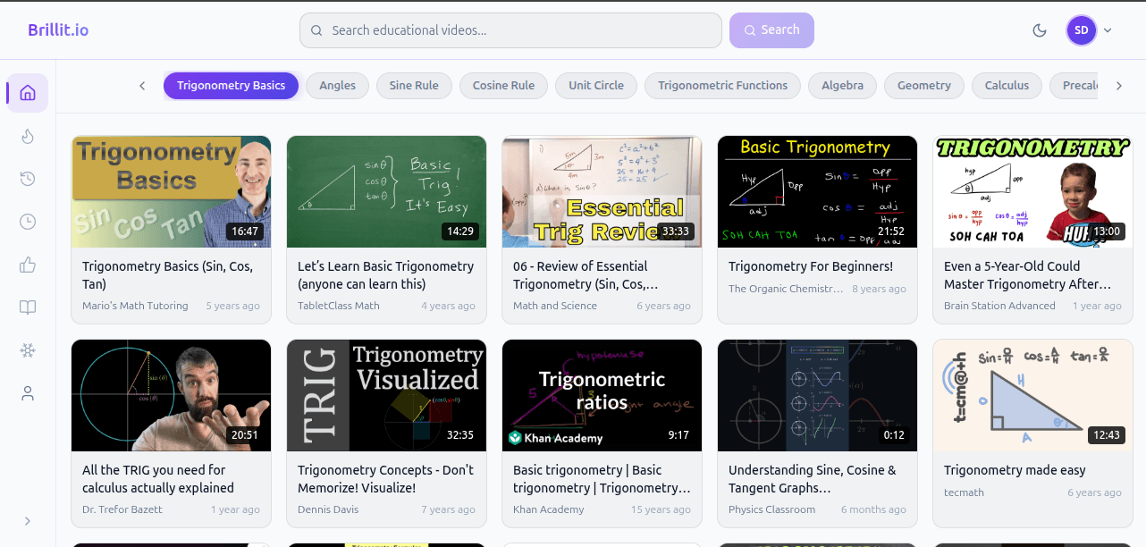The image size is (1146, 547).
Task: Open the Profile person icon in sidebar
Action: click(x=28, y=393)
